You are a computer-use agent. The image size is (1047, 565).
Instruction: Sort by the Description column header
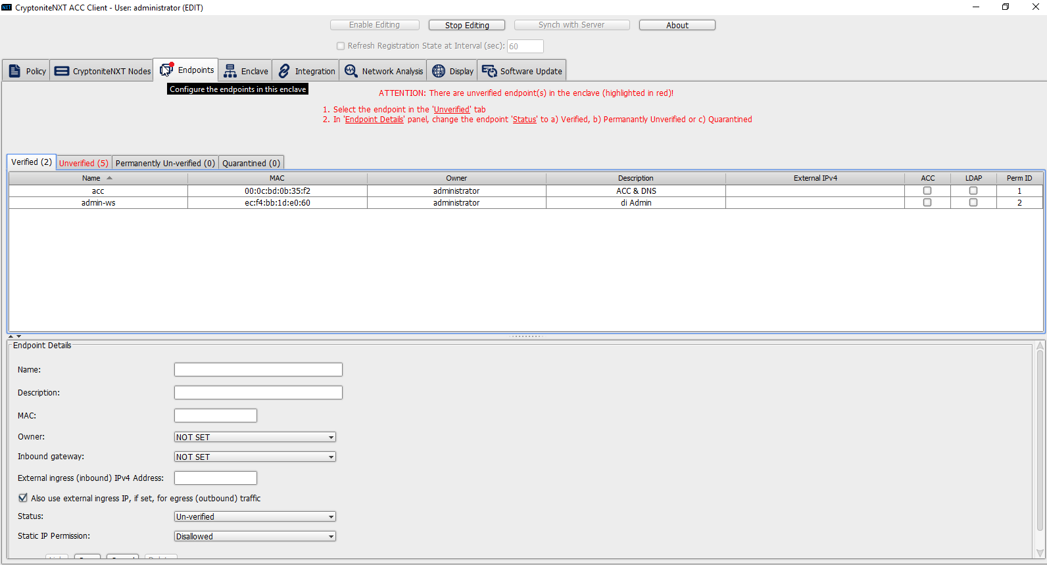[x=636, y=178]
